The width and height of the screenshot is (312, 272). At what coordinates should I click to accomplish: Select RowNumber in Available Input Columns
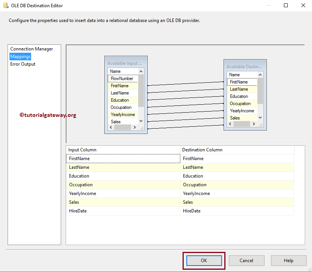point(122,79)
